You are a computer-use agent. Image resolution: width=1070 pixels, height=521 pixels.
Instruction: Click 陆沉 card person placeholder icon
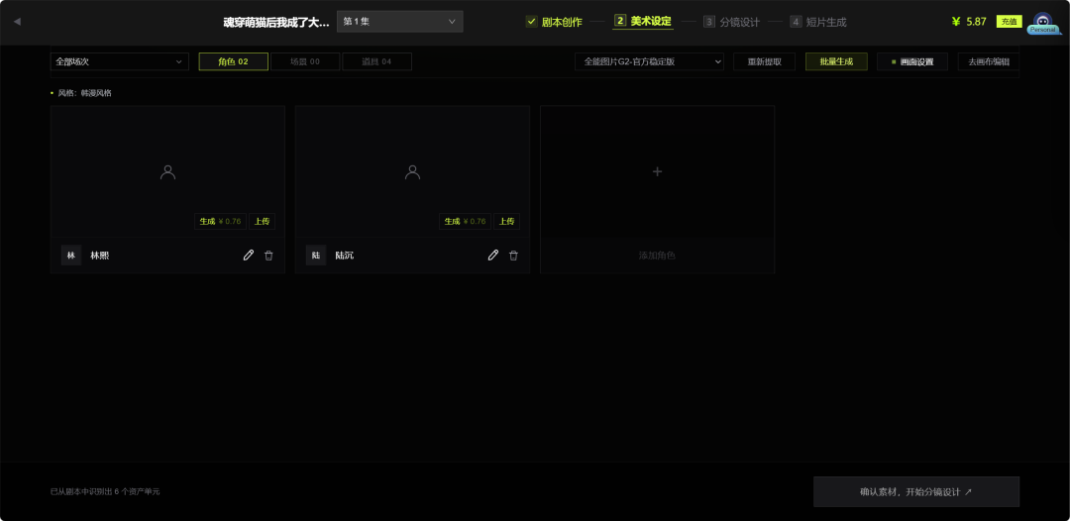(412, 171)
